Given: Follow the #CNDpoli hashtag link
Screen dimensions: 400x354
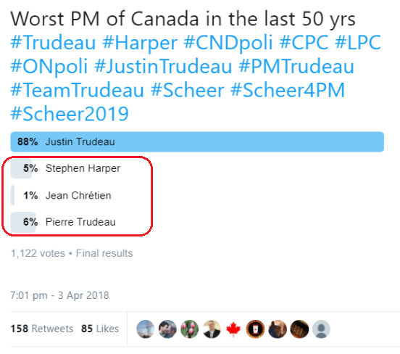Looking at the screenshot, I should (228, 44).
